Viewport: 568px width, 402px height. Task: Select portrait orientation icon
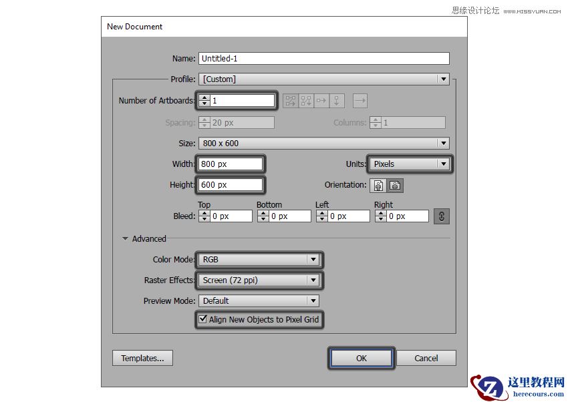378,186
